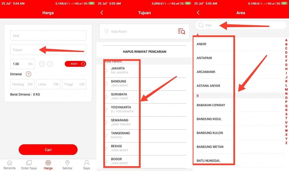The width and height of the screenshot is (289, 171).
Task: Tap the Tinggi CM input field
Action: (x=74, y=84)
